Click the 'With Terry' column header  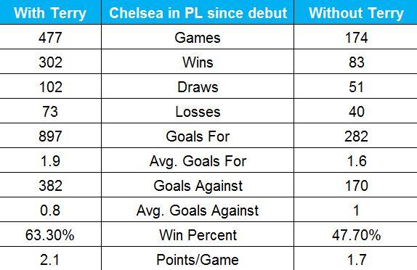coord(50,13)
